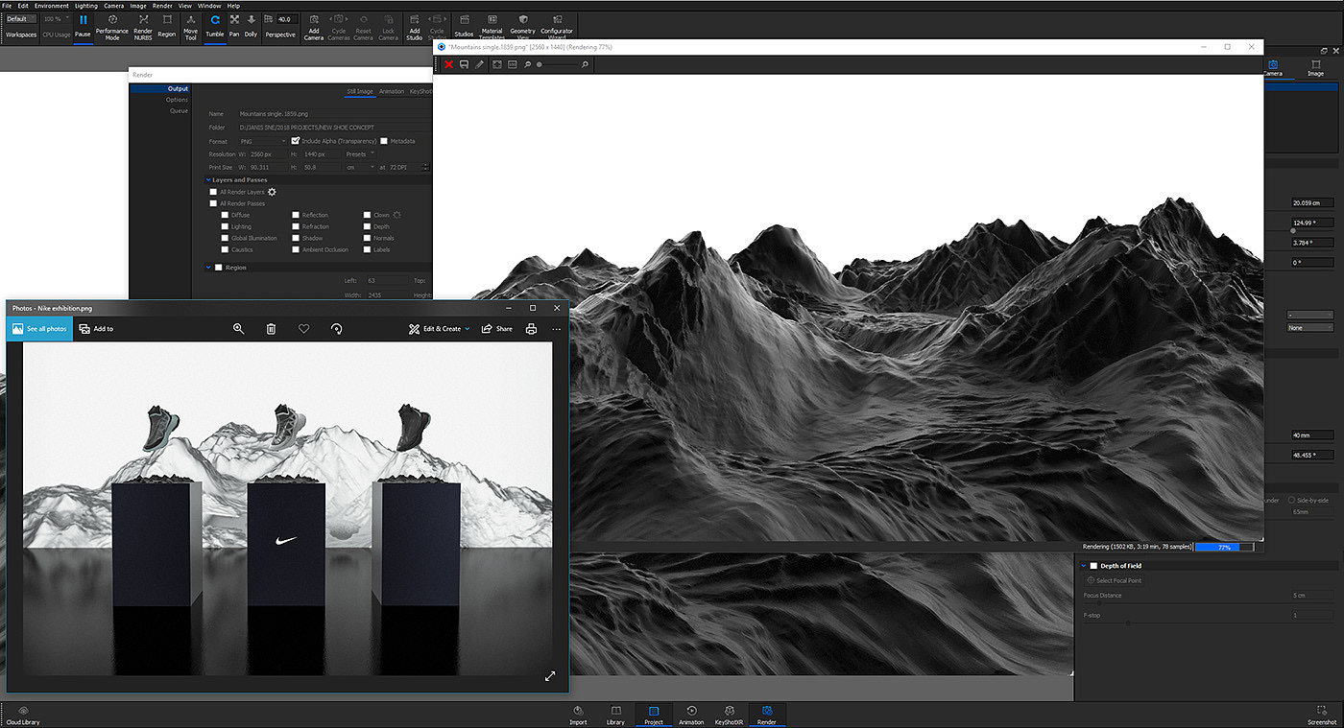Open Queue in the Render dialog
1344x728 pixels.
tap(179, 110)
